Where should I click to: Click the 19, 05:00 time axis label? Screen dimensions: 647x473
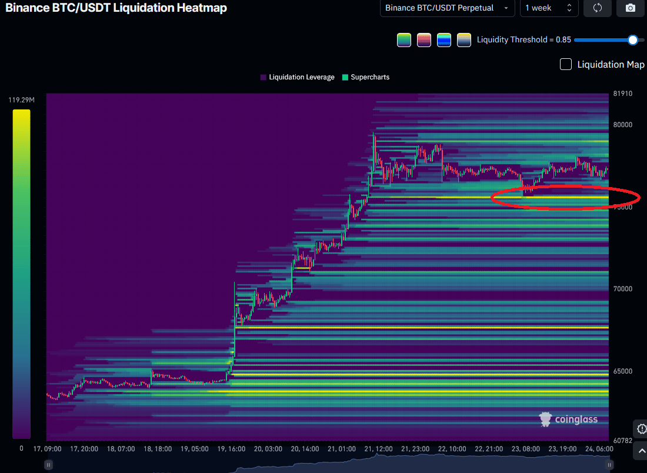(194, 449)
